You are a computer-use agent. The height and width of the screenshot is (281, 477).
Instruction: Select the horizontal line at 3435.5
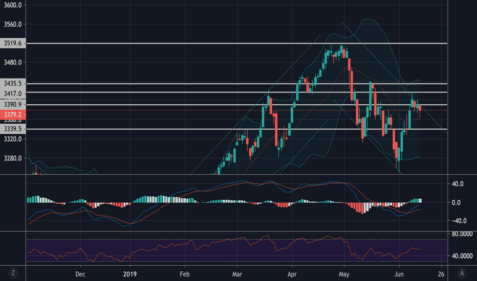point(236,84)
